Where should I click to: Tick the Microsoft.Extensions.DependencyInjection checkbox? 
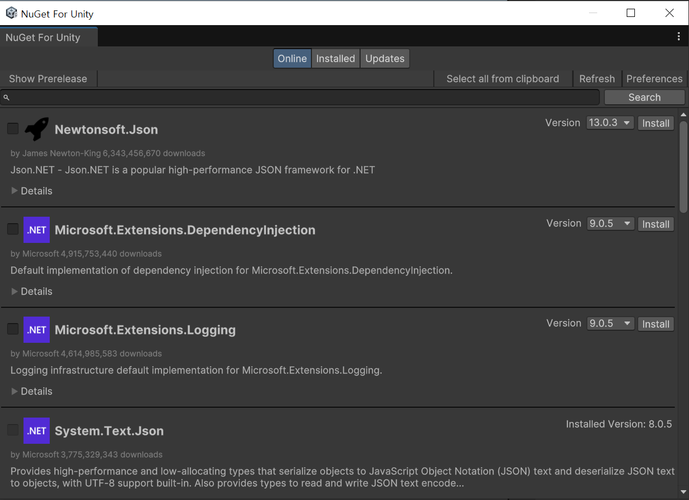tap(13, 229)
